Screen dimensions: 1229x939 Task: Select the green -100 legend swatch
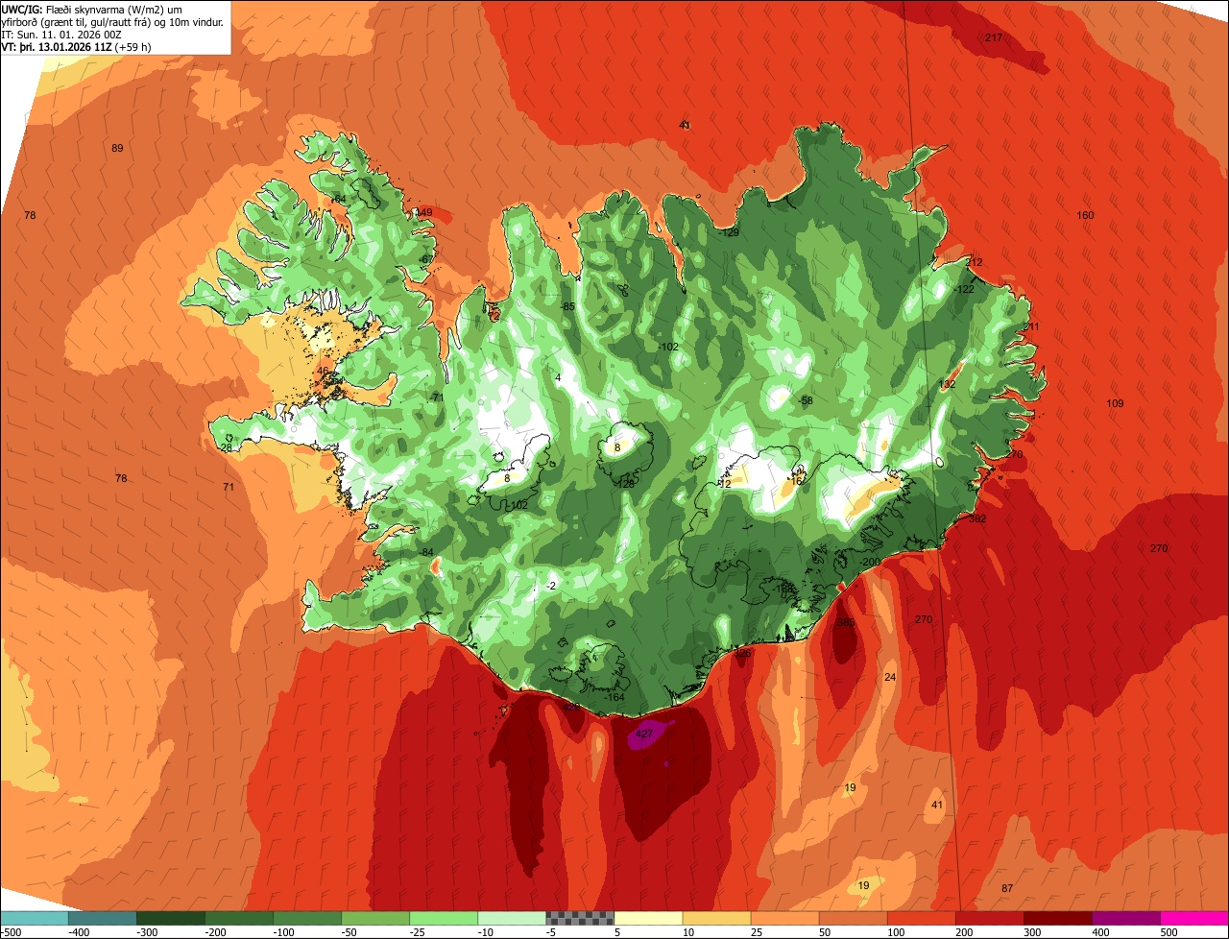[307, 918]
